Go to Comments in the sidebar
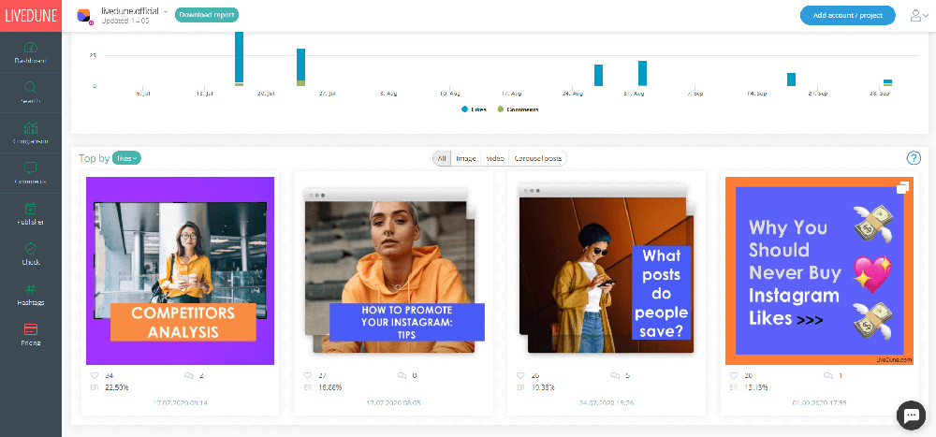 click(x=31, y=168)
